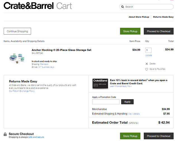Click the Delete X icon
This screenshot has height=141, width=179.
point(147,64)
